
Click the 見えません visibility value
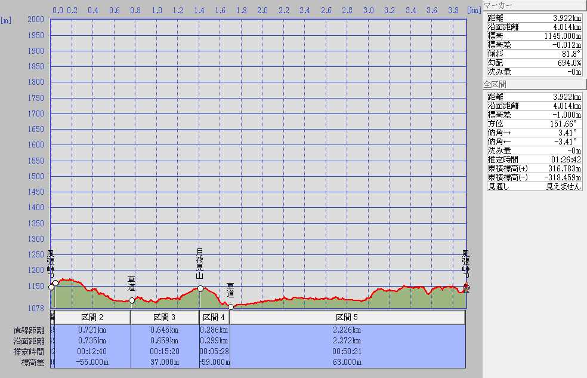tap(564, 186)
